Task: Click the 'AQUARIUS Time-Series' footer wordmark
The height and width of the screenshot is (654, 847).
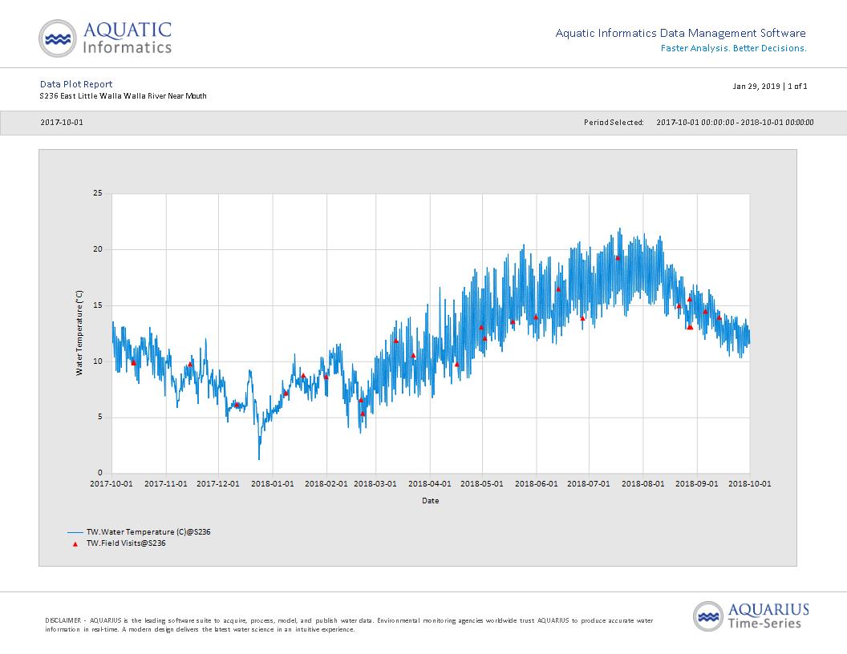Action: (x=768, y=616)
